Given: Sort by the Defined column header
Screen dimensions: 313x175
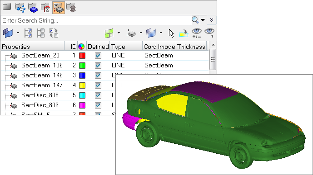Looking at the screenshot, I should point(98,47).
